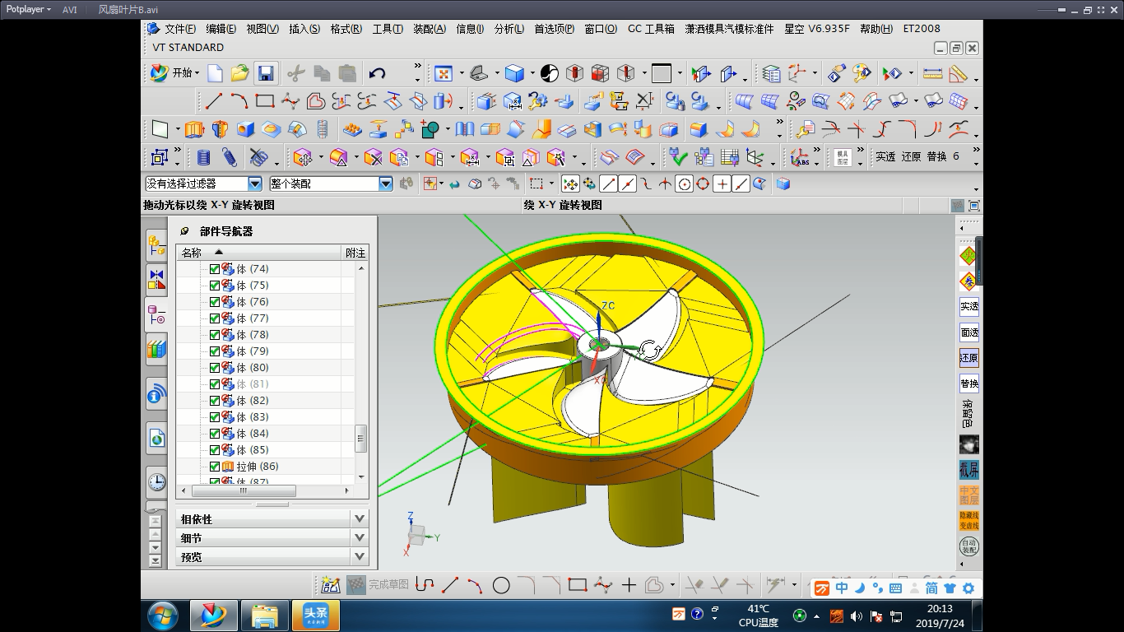Uncheck the checkbox for 体 (76)
Image resolution: width=1124 pixels, height=632 pixels.
point(215,302)
